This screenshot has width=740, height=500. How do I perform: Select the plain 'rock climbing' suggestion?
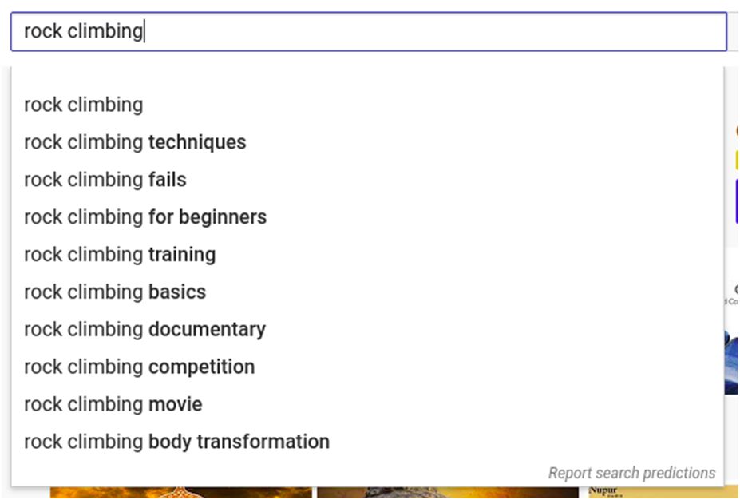pos(84,105)
